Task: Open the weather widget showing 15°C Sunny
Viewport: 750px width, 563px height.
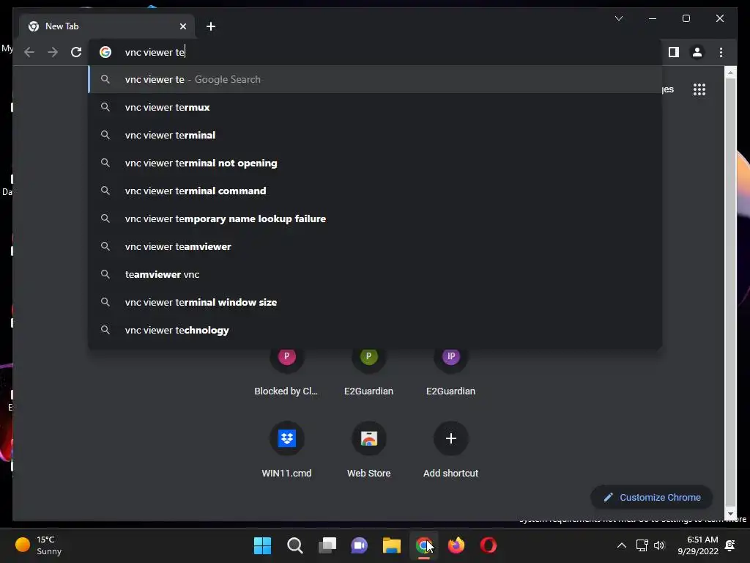Action: (38, 545)
